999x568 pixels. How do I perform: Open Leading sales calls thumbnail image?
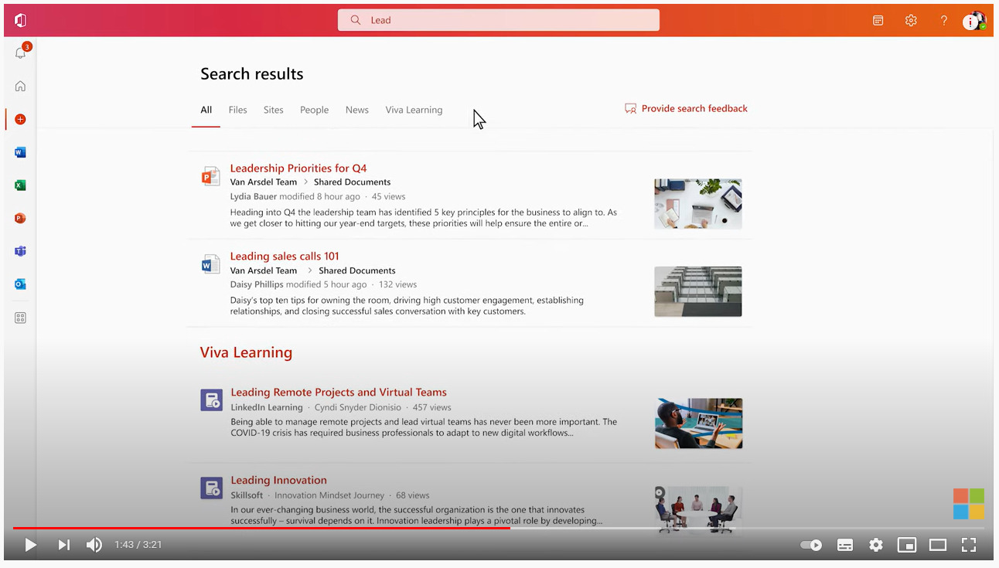tap(698, 292)
